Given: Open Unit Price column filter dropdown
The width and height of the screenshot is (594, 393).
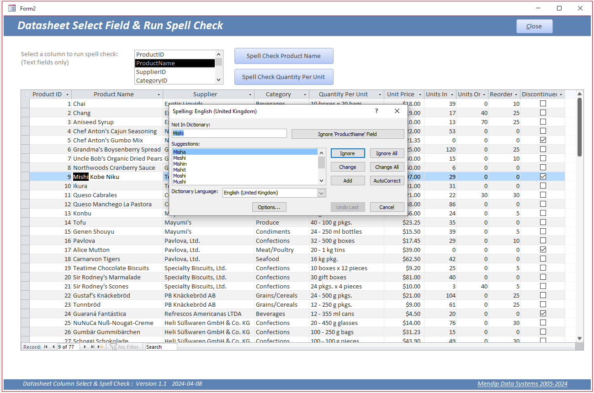Looking at the screenshot, I should [x=419, y=94].
